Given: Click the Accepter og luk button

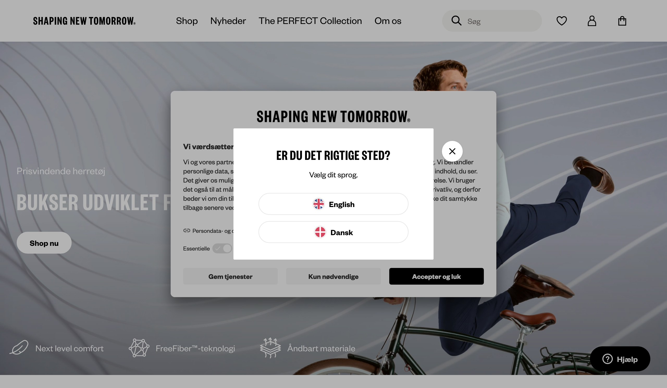Looking at the screenshot, I should click(x=436, y=276).
